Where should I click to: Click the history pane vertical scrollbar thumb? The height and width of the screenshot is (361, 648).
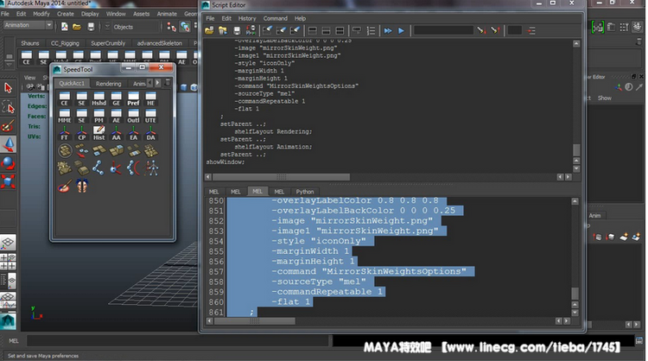[576, 149]
